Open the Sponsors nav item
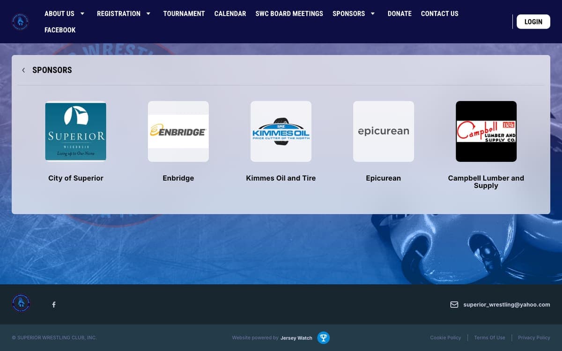 pos(348,14)
